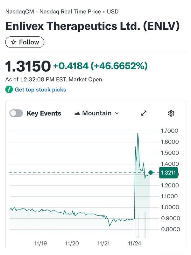The height and width of the screenshot is (255, 191).
Task: Click the 1.7000 y-axis price label
Action: [170, 131]
